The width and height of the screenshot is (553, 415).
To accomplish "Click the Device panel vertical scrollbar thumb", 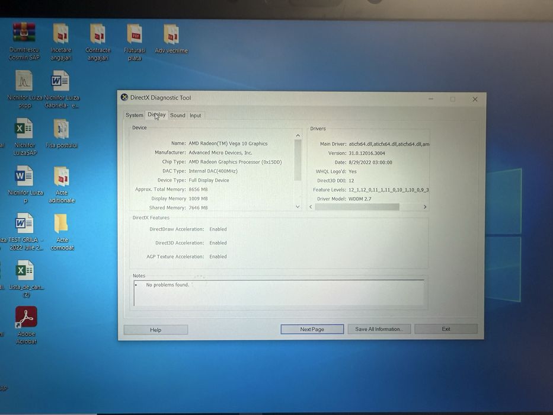I will pyautogui.click(x=298, y=160).
